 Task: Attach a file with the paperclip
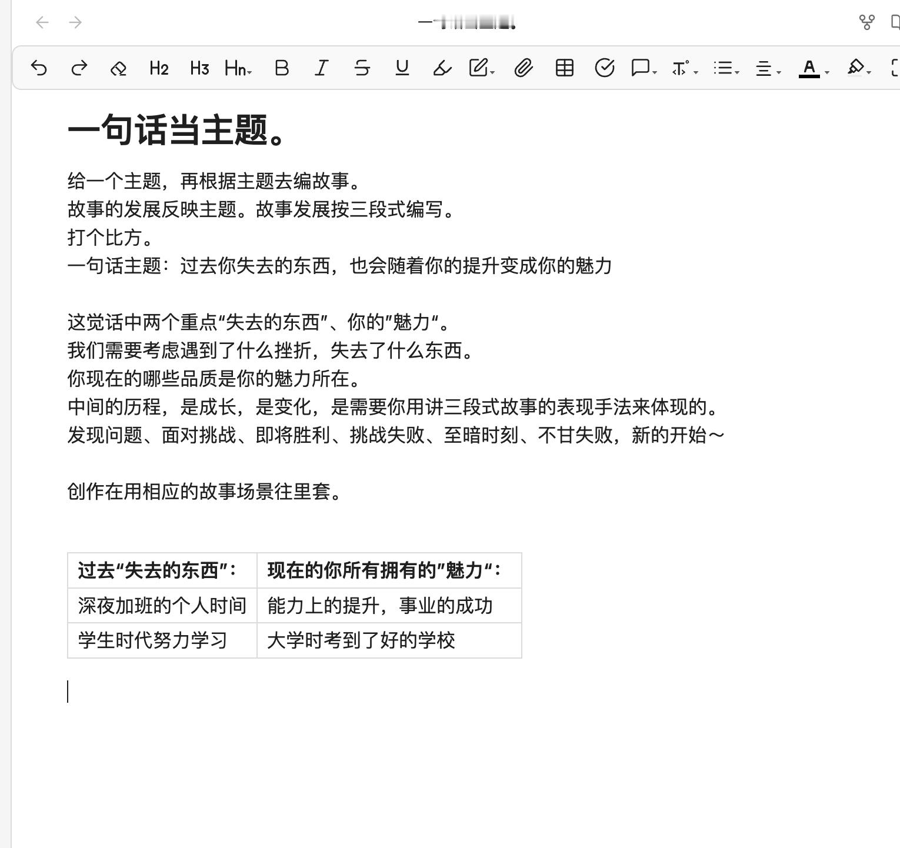pyautogui.click(x=523, y=68)
